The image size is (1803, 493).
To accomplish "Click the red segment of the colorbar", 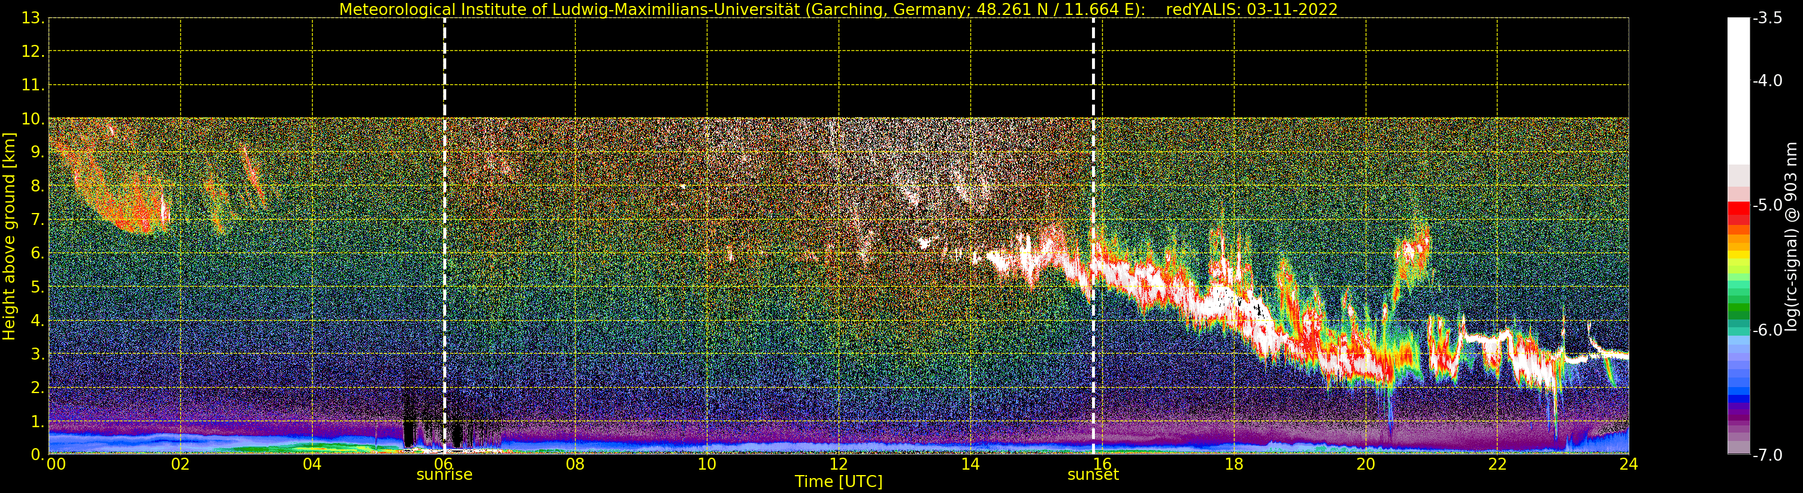I will click(1738, 212).
